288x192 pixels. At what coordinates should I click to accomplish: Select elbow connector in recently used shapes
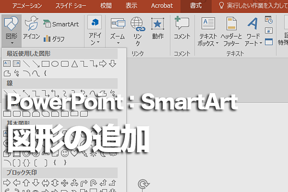[84, 64]
